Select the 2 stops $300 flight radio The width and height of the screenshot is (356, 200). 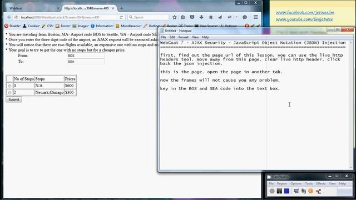click(x=9, y=93)
